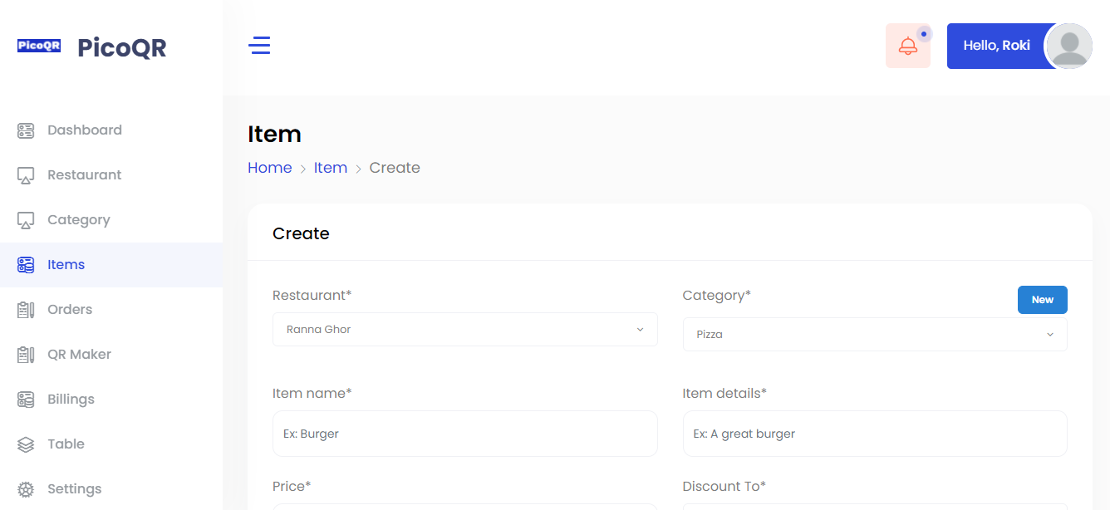This screenshot has height=510, width=1110.
Task: Click the Settings gear icon
Action: 26,489
